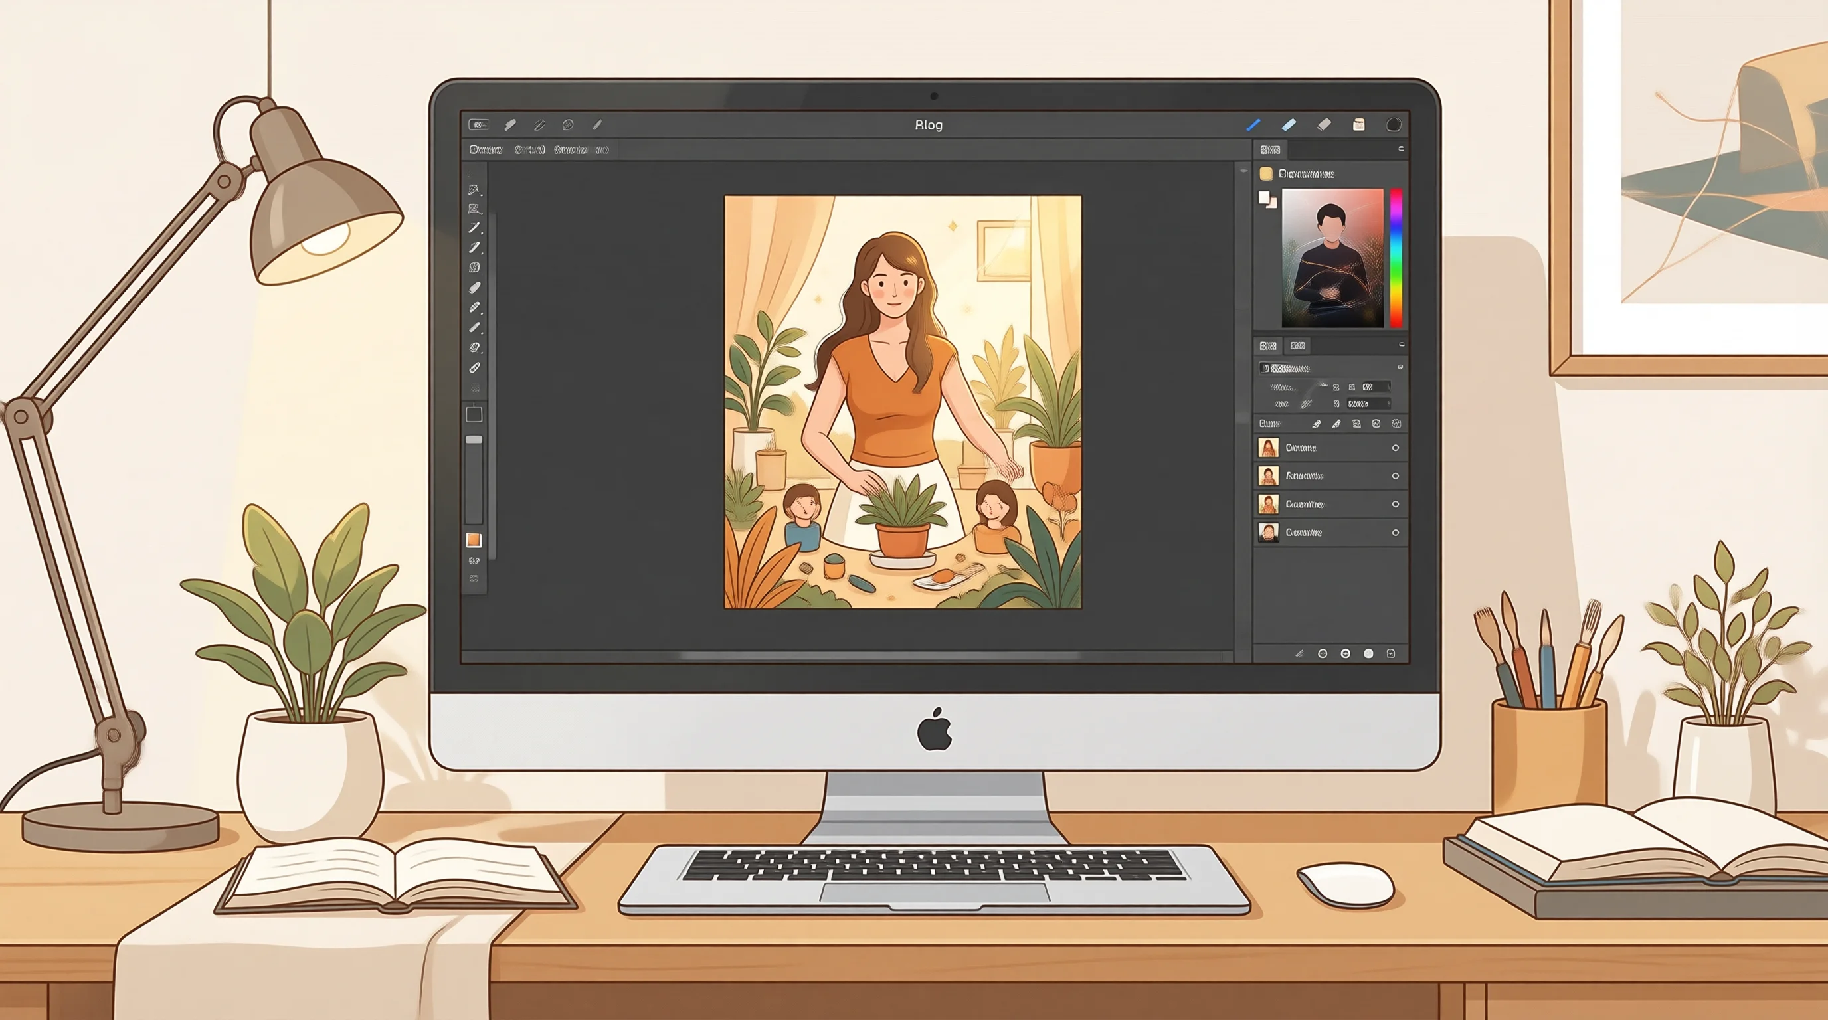The width and height of the screenshot is (1828, 1020).
Task: Click the horizontal scrollbar below the canvas
Action: pos(880,656)
